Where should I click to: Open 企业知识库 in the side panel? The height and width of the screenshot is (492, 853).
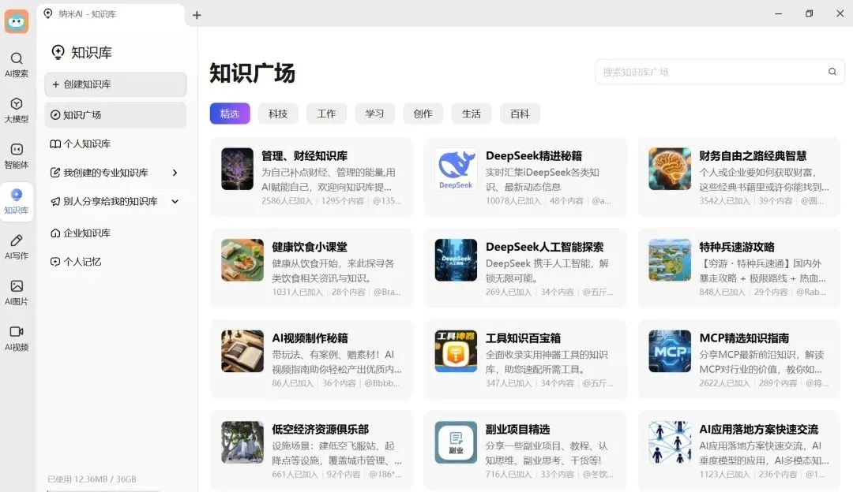pos(87,233)
